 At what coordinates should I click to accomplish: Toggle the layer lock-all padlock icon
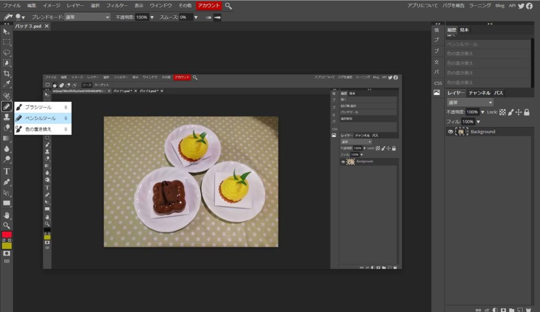point(526,112)
